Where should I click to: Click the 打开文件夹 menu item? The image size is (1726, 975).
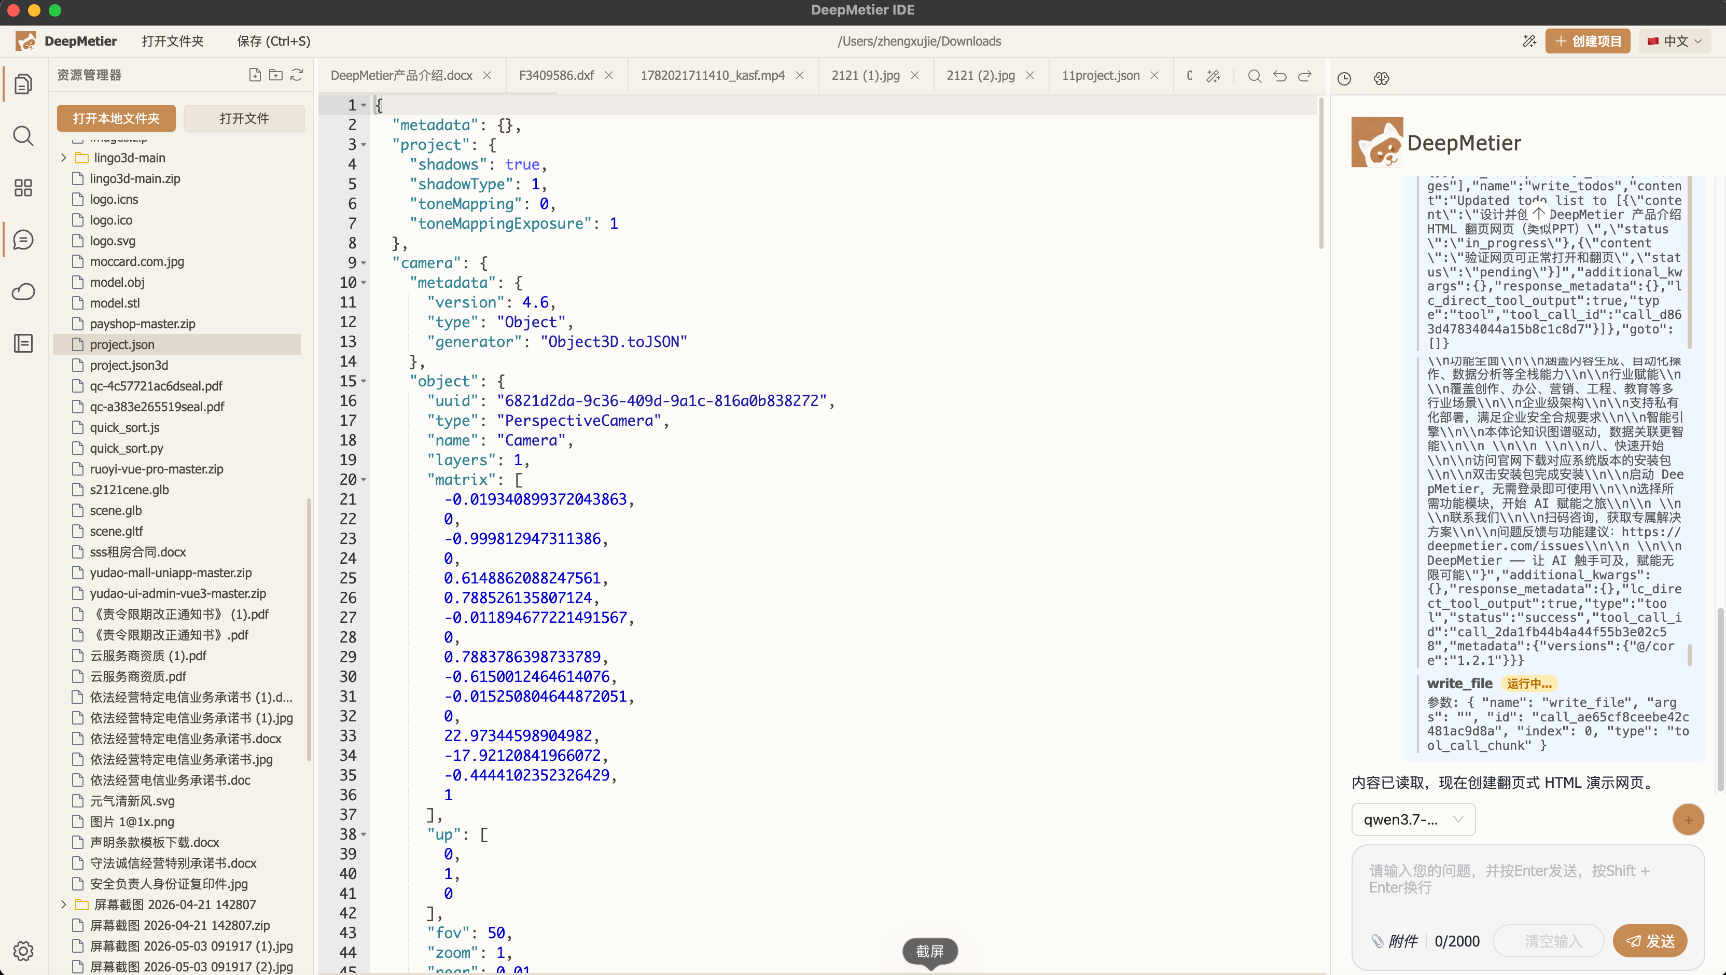pos(172,41)
